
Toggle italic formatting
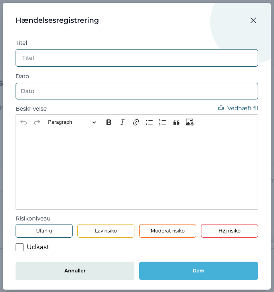[122, 122]
